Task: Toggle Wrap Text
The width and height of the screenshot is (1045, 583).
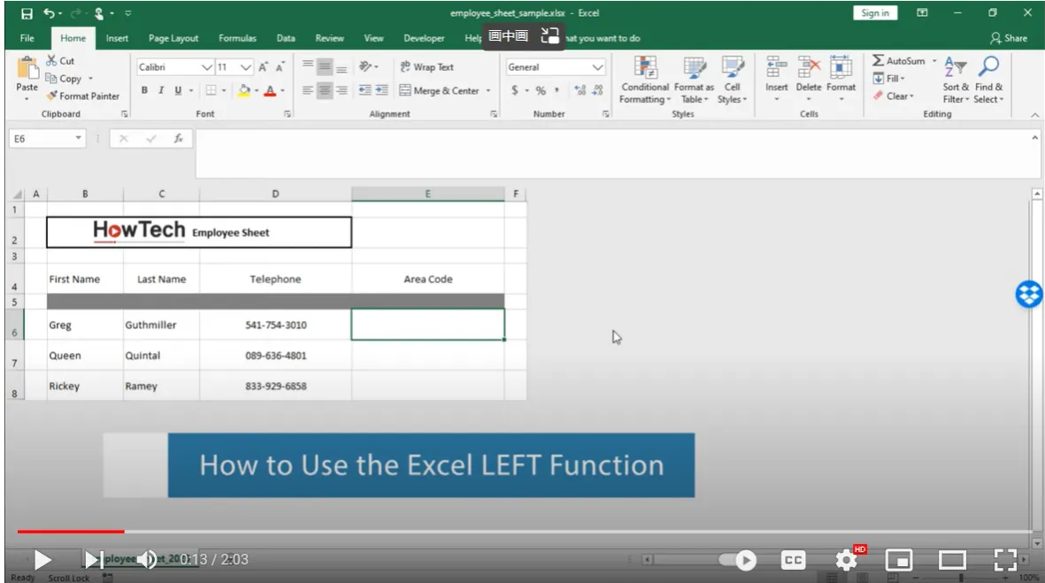Action: click(x=426, y=67)
